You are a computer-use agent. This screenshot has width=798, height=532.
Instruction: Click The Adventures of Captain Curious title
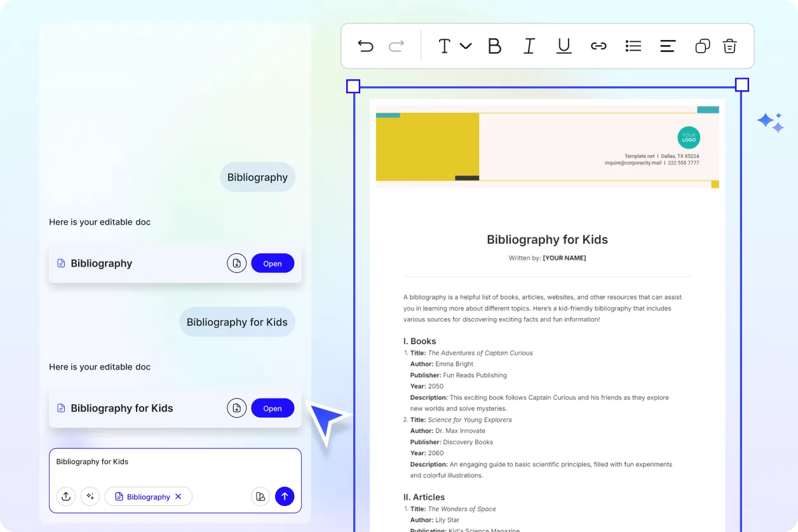coord(480,353)
